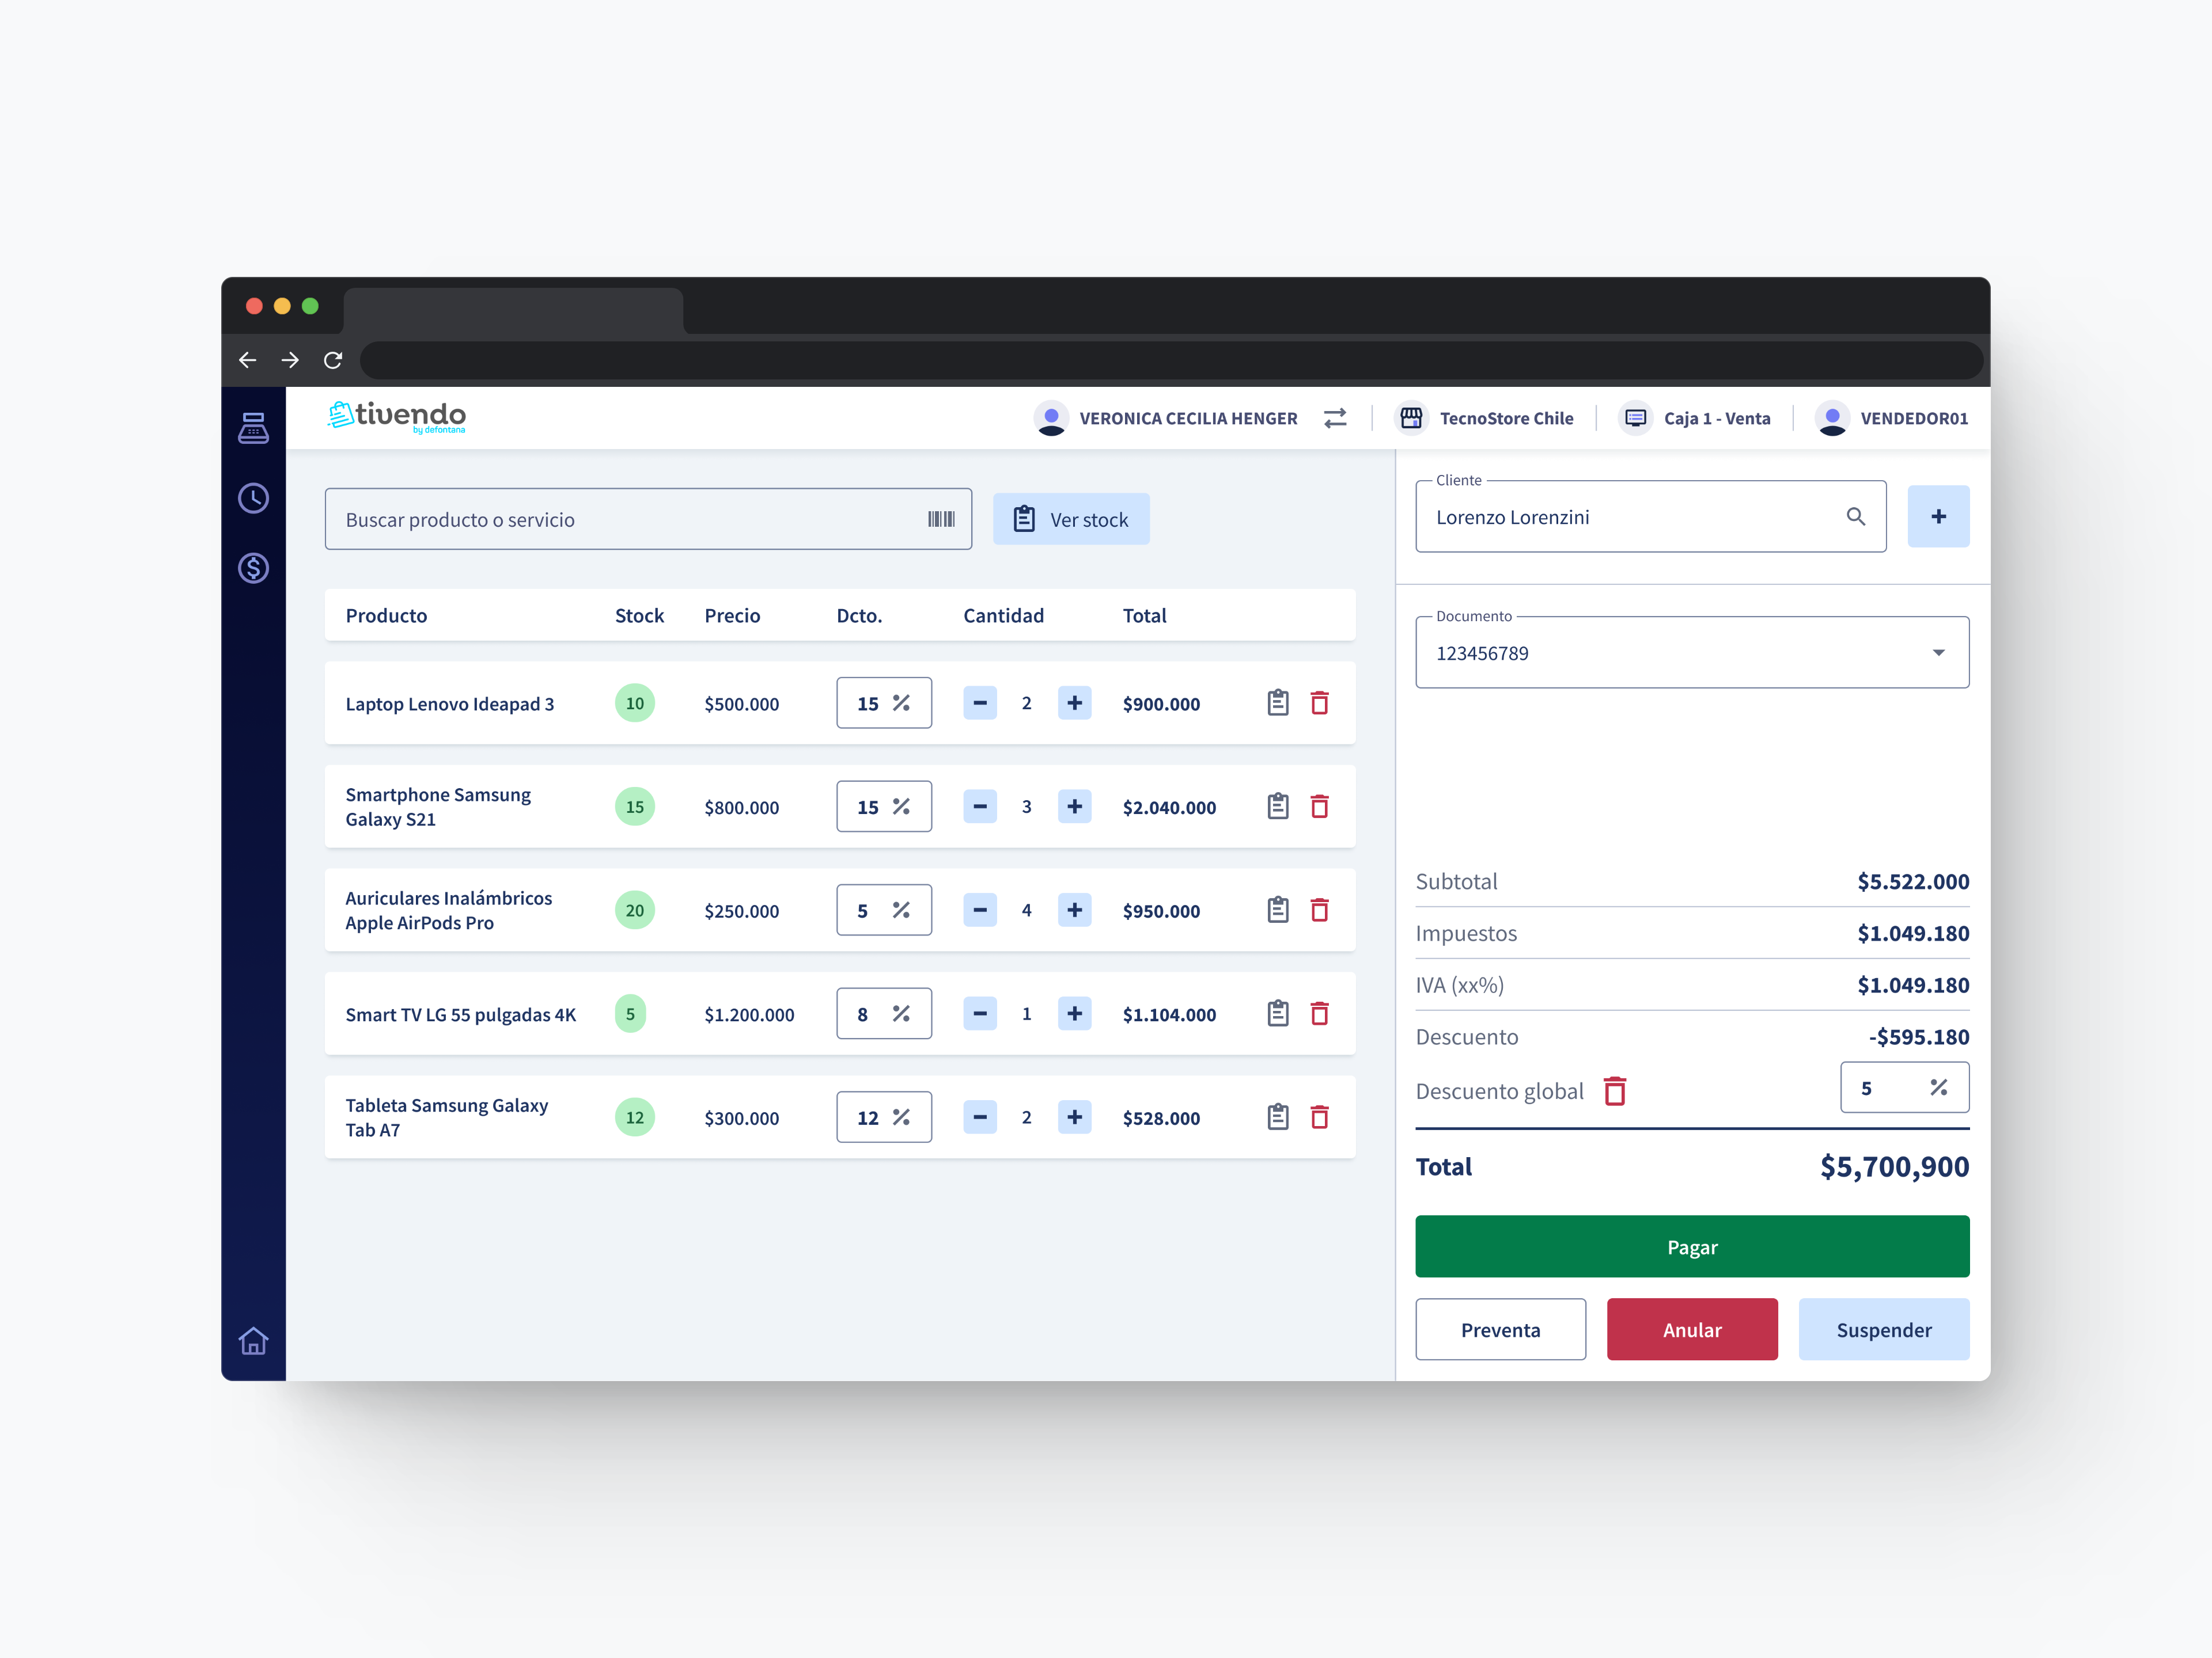Open the clipboard note for Tableta Samsung Galaxy Tab A7
The image size is (2212, 1658).
[x=1278, y=1116]
